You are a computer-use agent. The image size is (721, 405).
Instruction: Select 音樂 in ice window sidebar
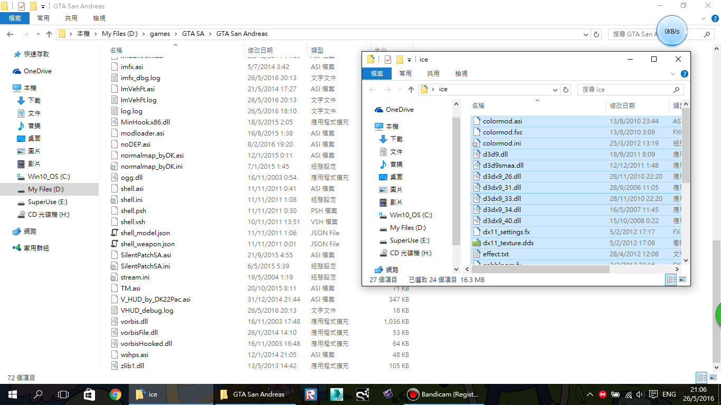(x=396, y=165)
